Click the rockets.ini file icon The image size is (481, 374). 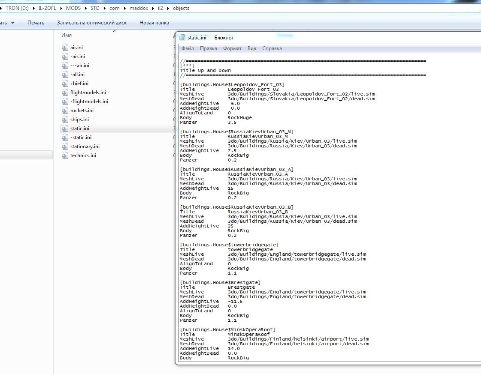point(65,111)
